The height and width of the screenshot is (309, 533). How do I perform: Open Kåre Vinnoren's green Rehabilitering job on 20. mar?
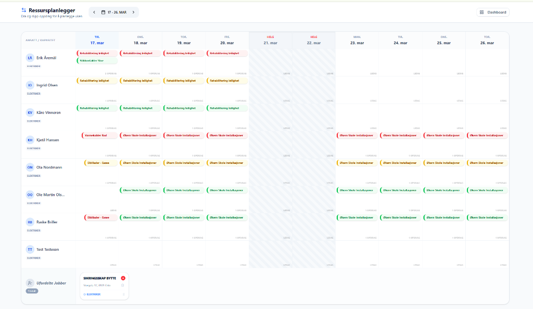tap(227, 108)
